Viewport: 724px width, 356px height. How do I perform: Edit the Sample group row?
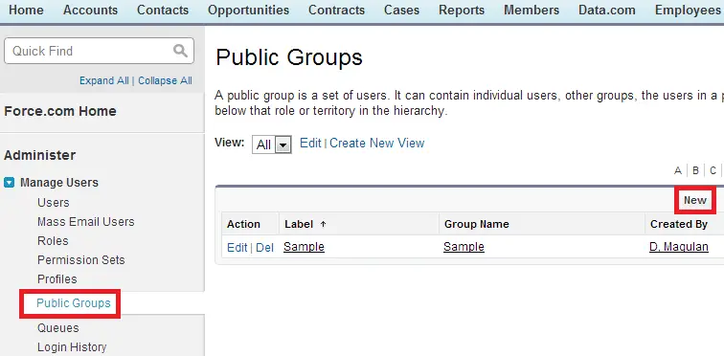click(238, 248)
